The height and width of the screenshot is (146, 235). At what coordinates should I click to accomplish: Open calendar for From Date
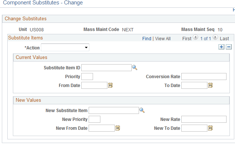[110, 85]
